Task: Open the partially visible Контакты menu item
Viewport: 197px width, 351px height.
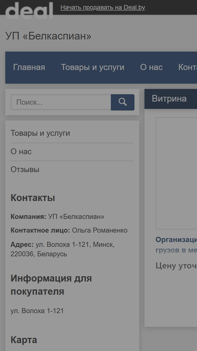Action: [x=188, y=67]
